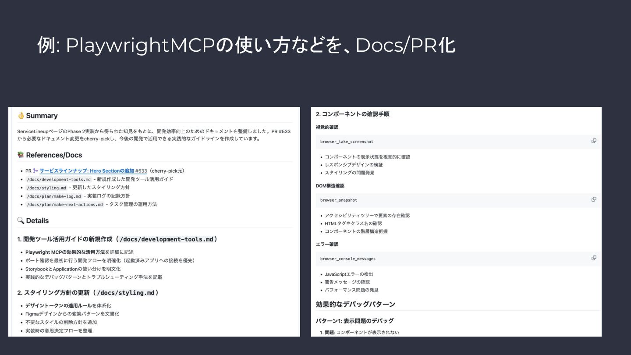Click the bullet 不要なスタイルの削除方針を追加
This screenshot has width=631, height=355.
point(61,322)
